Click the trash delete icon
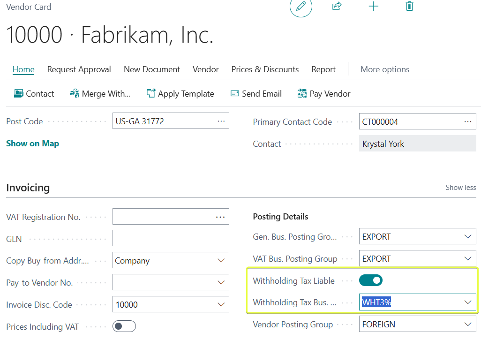The image size is (481, 340). pos(409,6)
